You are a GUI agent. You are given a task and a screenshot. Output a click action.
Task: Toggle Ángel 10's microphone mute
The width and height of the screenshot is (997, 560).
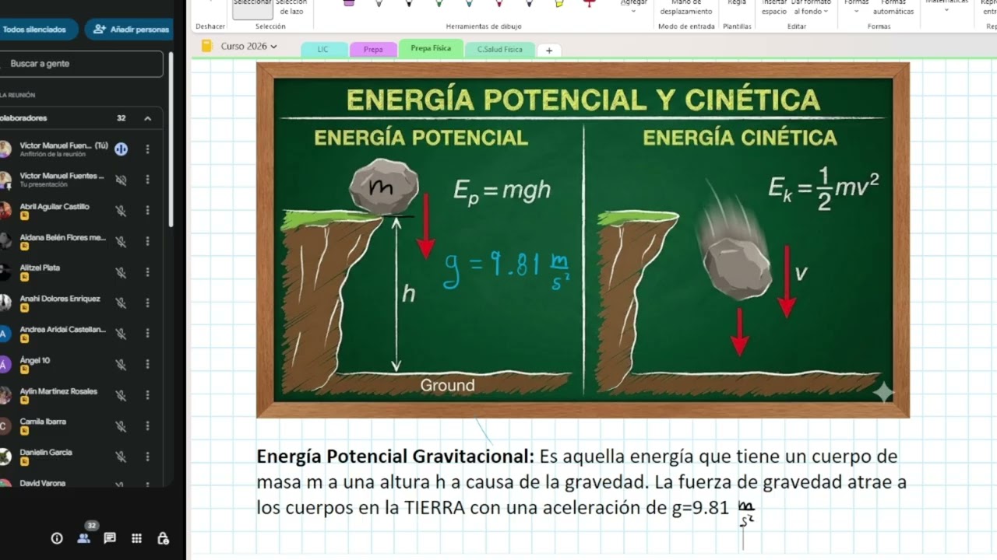tap(121, 365)
